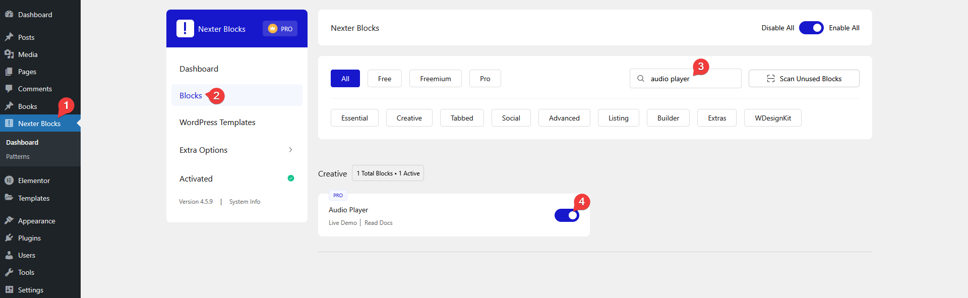
Task: Click the '1 Total Blocks • 1 Active' badge
Action: click(x=388, y=173)
